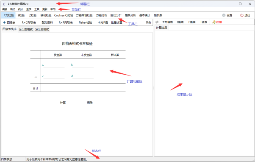The height and width of the screenshot is (162, 255).
Task: Click the swap arrows icon above results
Action: (157, 22)
